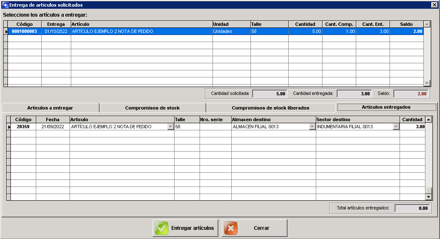Select the Articulos entregados tab
This screenshot has width=440, height=239.
click(386, 107)
